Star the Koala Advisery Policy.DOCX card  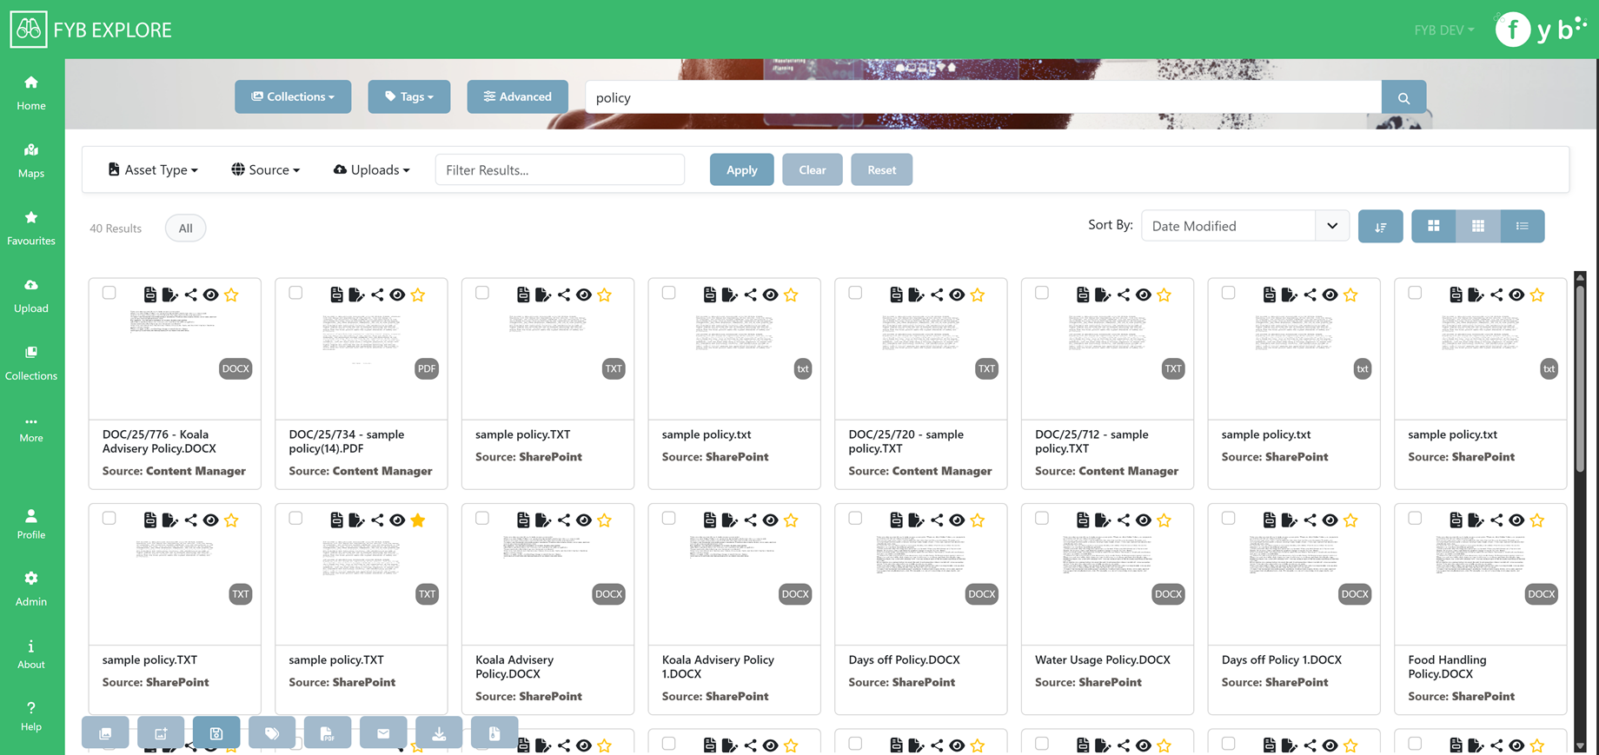point(605,520)
